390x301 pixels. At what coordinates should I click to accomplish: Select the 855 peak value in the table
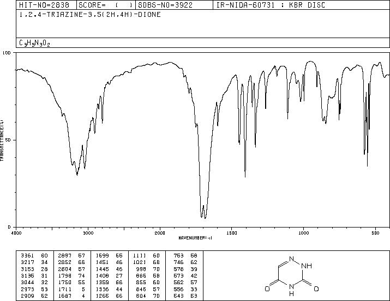[141, 282]
